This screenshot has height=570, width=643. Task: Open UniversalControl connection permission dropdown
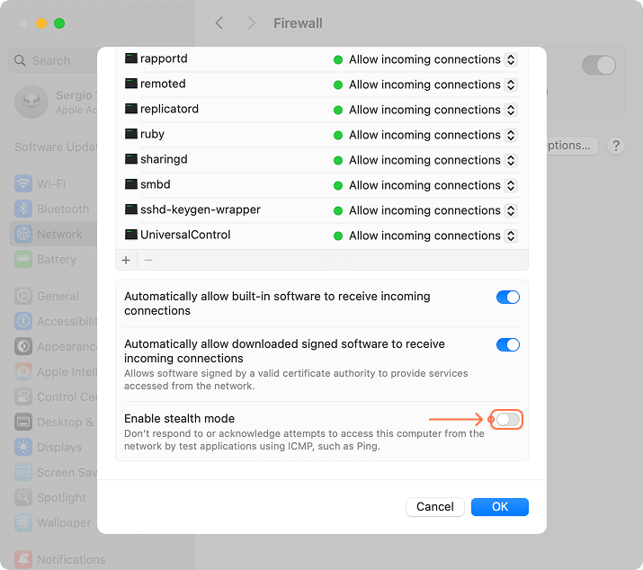[511, 236]
